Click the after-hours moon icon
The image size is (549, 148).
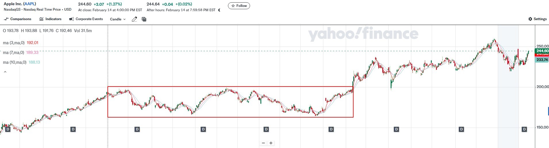point(220,10)
